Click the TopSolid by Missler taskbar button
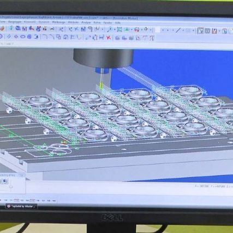 (21, 206)
